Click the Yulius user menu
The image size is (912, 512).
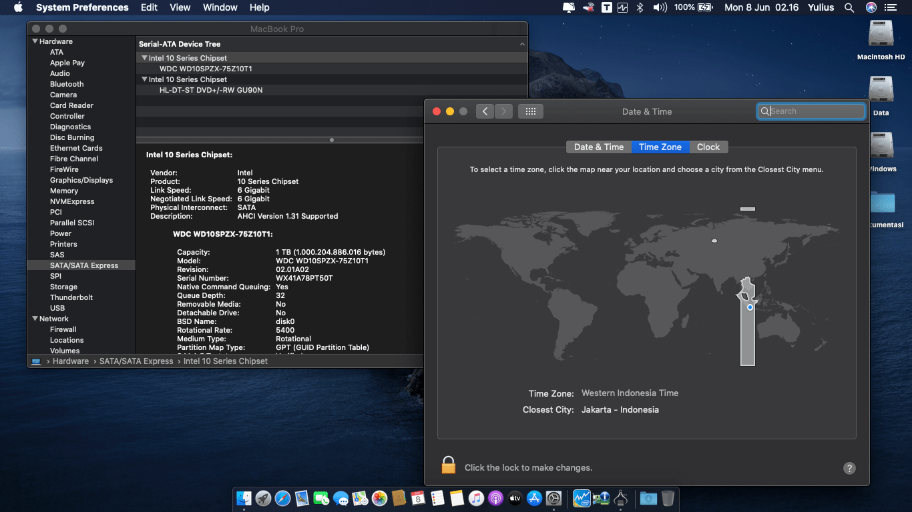821,7
